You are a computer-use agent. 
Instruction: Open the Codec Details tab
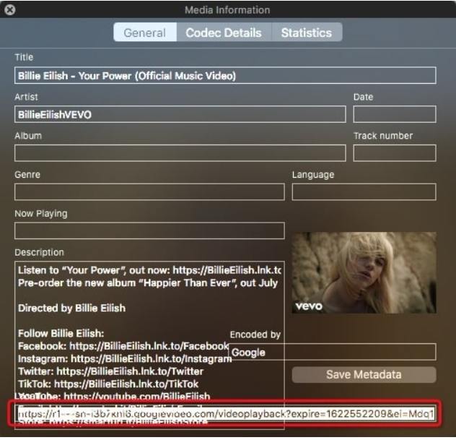pos(224,33)
